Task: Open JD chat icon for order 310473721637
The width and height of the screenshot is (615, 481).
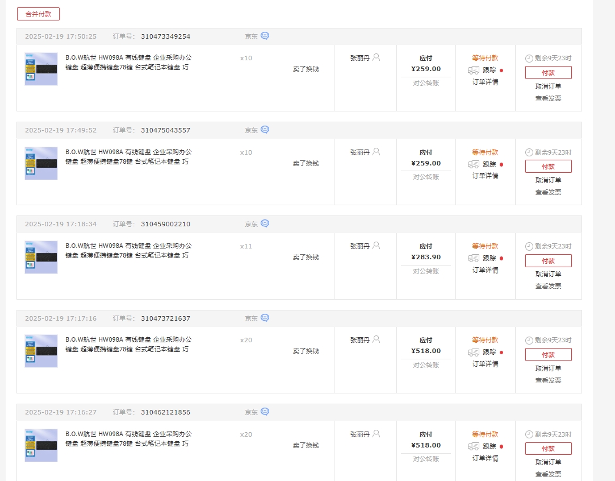Action: (x=265, y=318)
